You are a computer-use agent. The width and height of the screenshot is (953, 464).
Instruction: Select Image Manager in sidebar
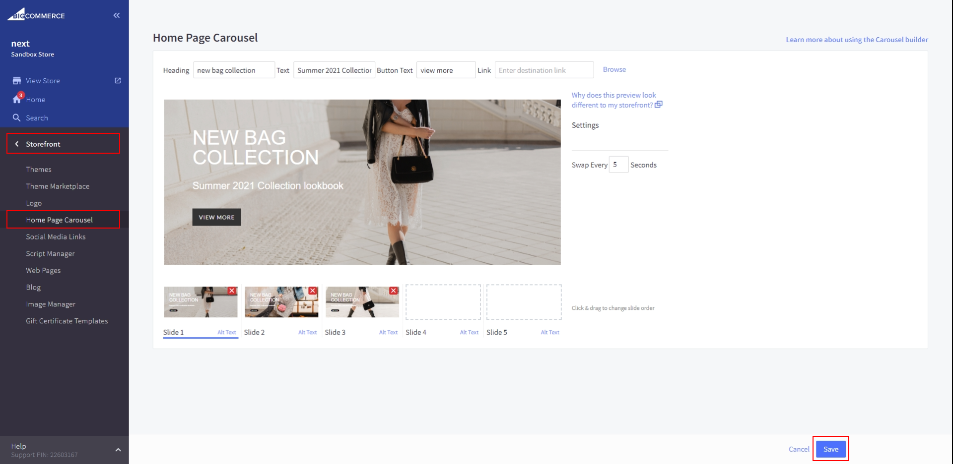tap(51, 304)
